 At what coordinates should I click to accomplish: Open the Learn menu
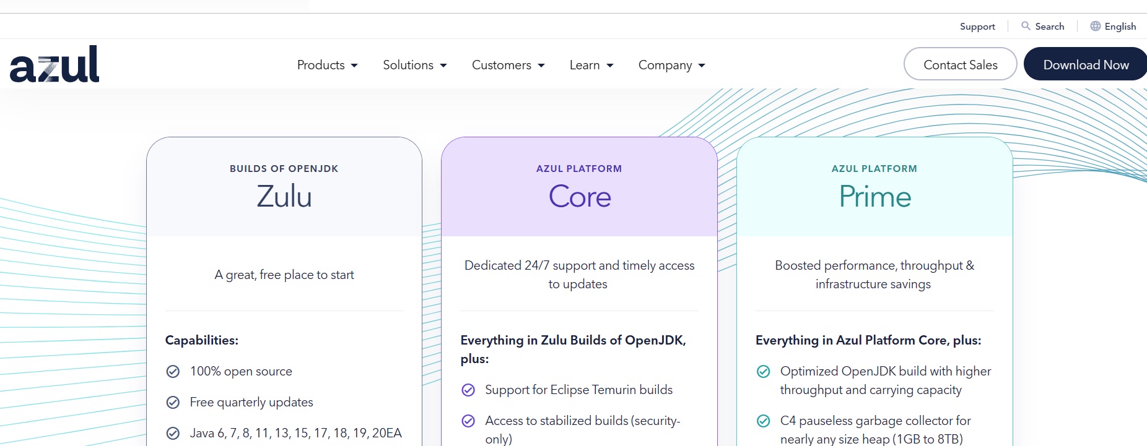(x=591, y=65)
